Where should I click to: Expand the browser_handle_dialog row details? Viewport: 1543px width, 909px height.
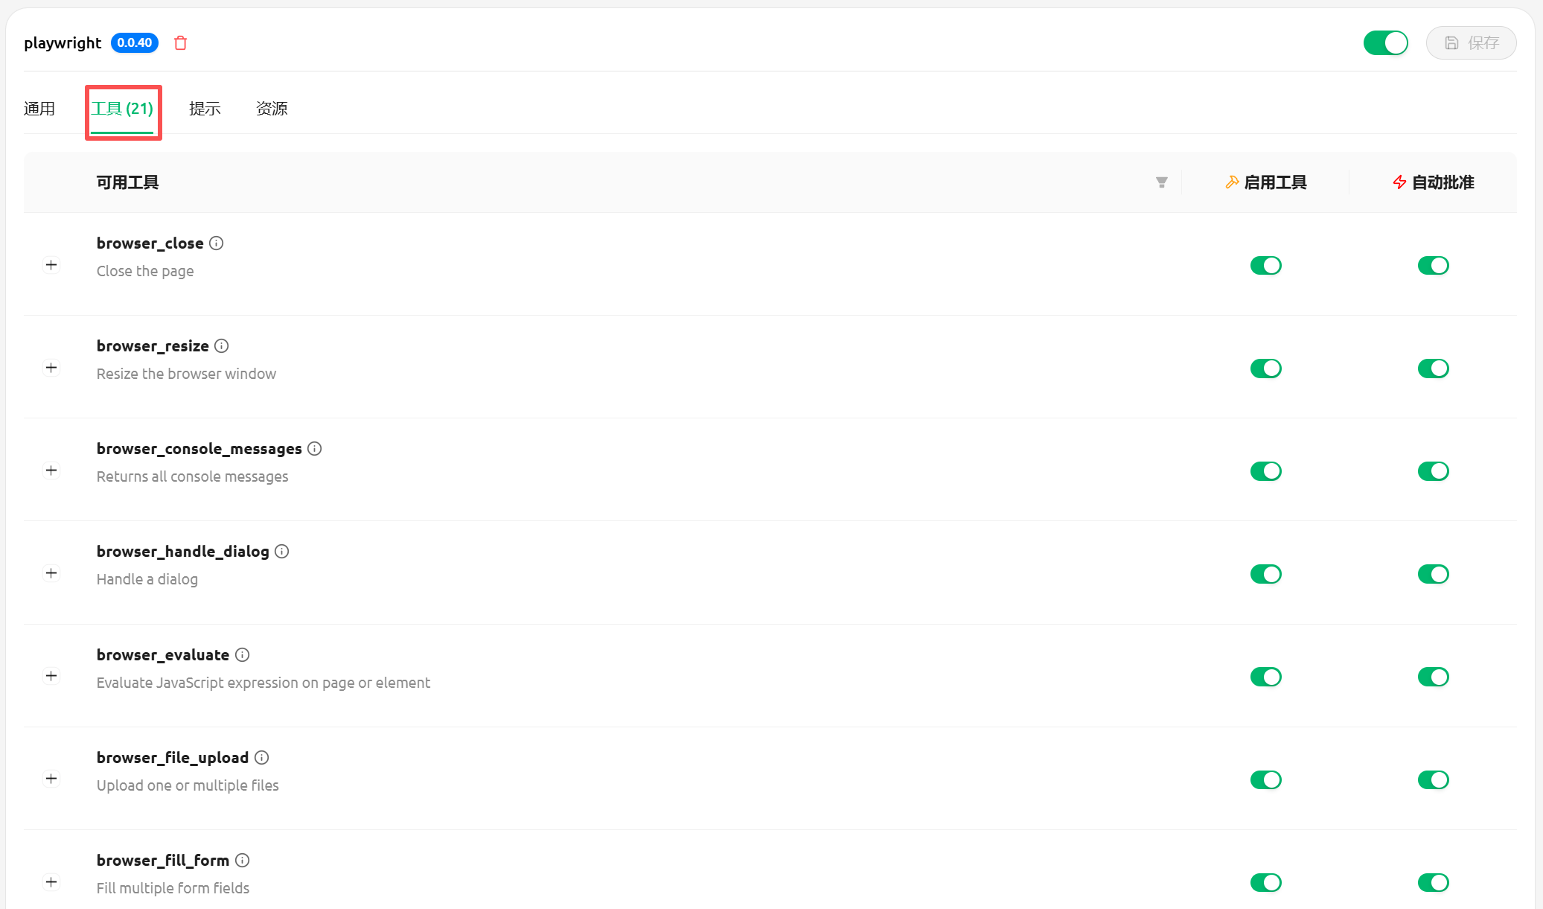pyautogui.click(x=51, y=573)
